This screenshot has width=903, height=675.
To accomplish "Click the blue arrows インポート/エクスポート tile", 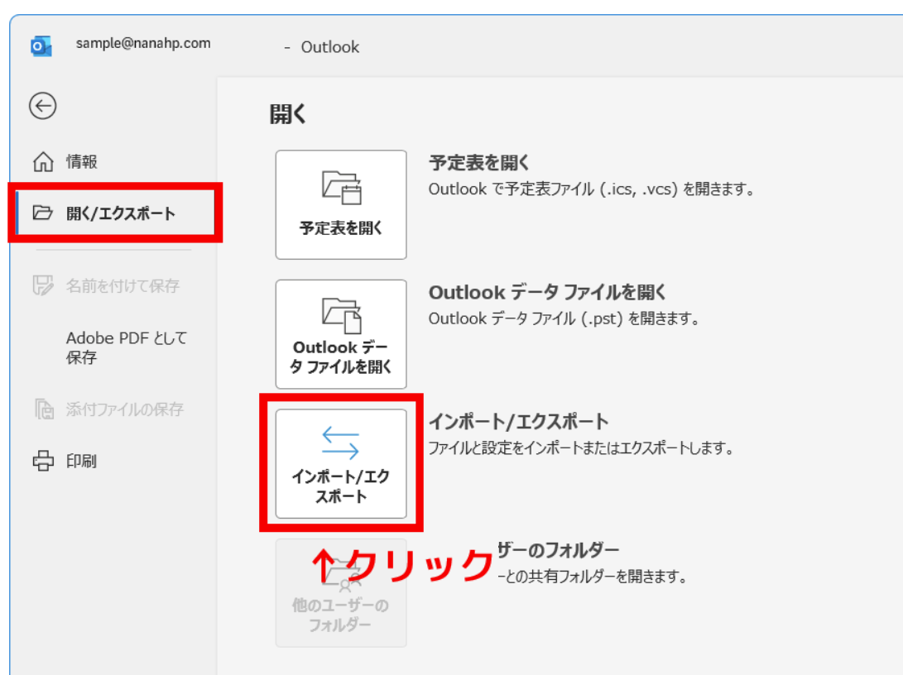I will coord(341,463).
